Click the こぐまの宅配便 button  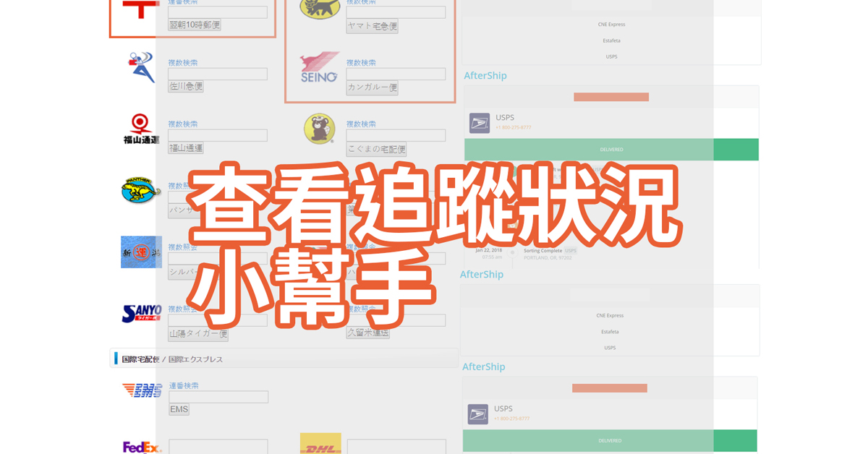click(x=376, y=149)
